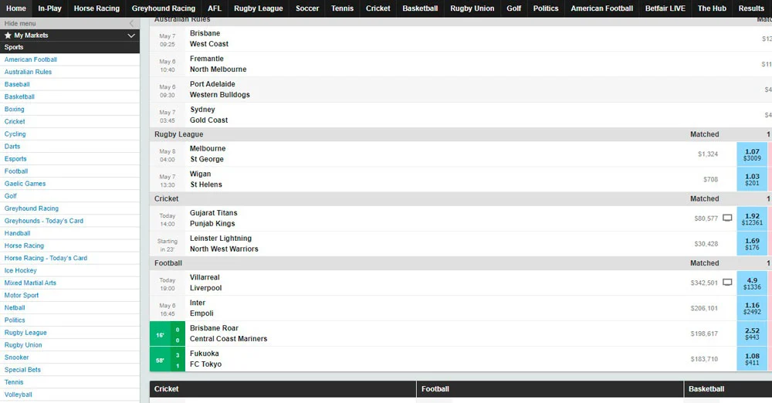Open Wigan vs St Helens match
The width and height of the screenshot is (772, 403).
click(x=206, y=179)
